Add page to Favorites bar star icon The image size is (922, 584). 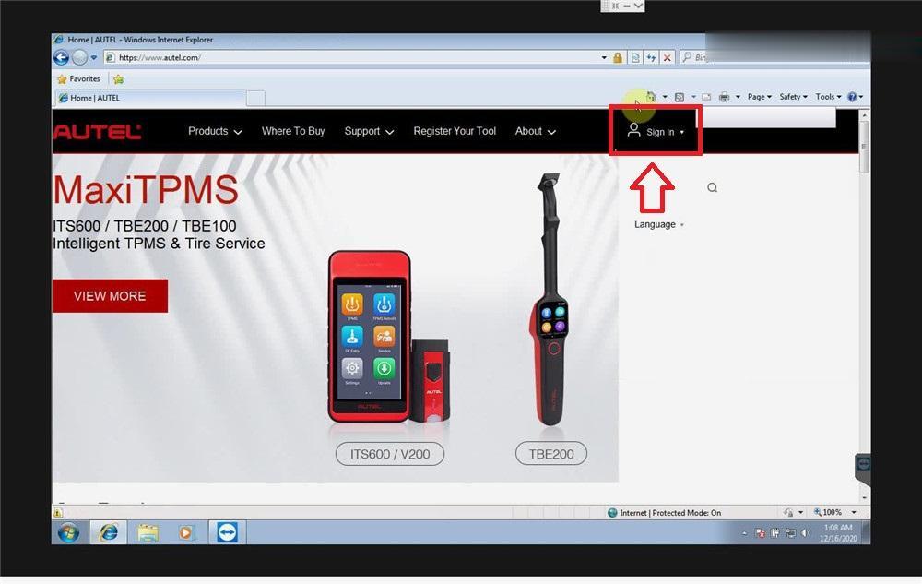pos(118,79)
